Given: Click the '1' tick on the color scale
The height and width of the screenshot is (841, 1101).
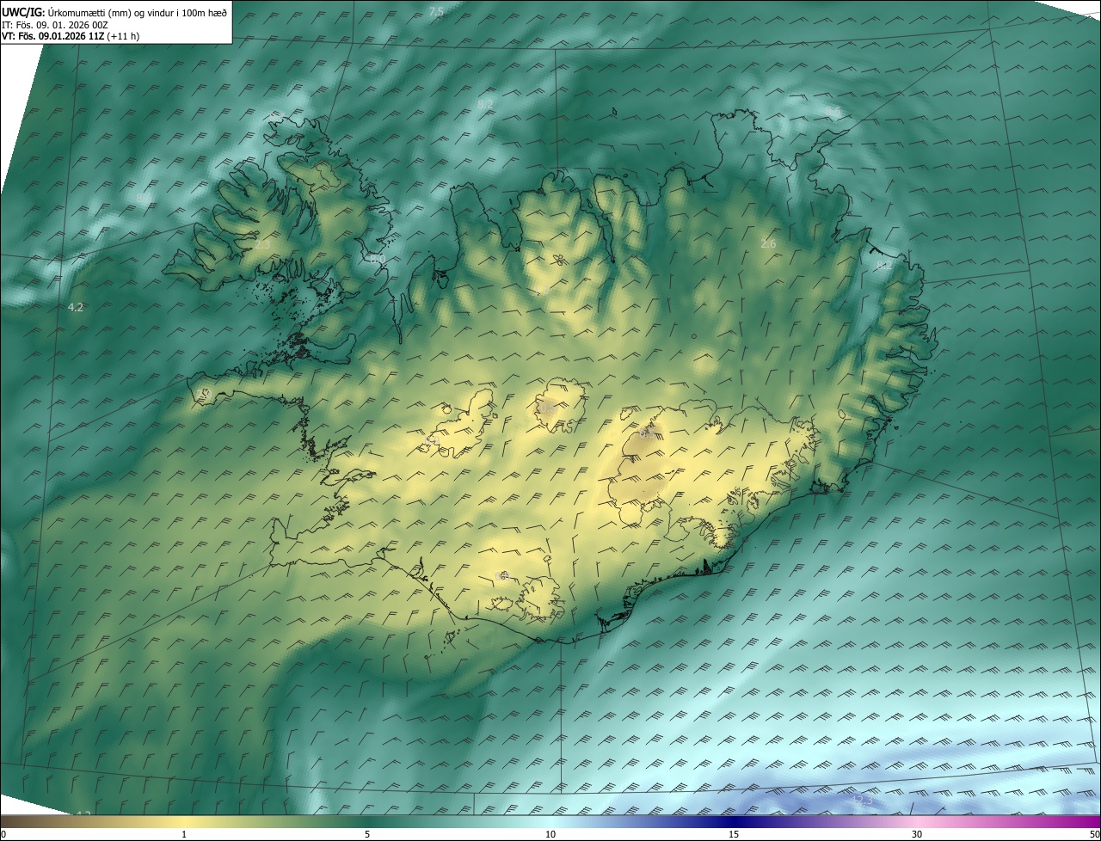Looking at the screenshot, I should coord(184,834).
